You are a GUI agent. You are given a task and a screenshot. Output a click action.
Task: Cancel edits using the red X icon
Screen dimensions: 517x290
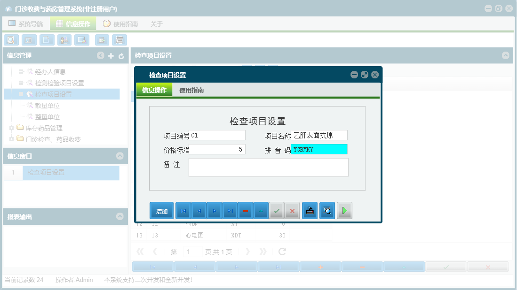(292, 210)
